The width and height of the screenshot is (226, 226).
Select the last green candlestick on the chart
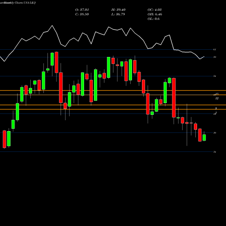coord(204,137)
